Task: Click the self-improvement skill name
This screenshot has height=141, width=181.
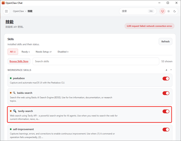Action: click(23, 129)
